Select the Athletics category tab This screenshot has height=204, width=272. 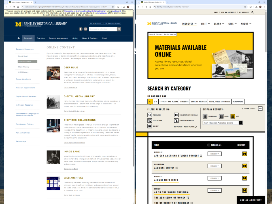[184, 102]
